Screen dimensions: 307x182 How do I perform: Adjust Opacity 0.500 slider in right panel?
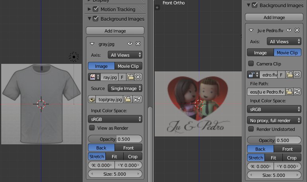(x=274, y=140)
